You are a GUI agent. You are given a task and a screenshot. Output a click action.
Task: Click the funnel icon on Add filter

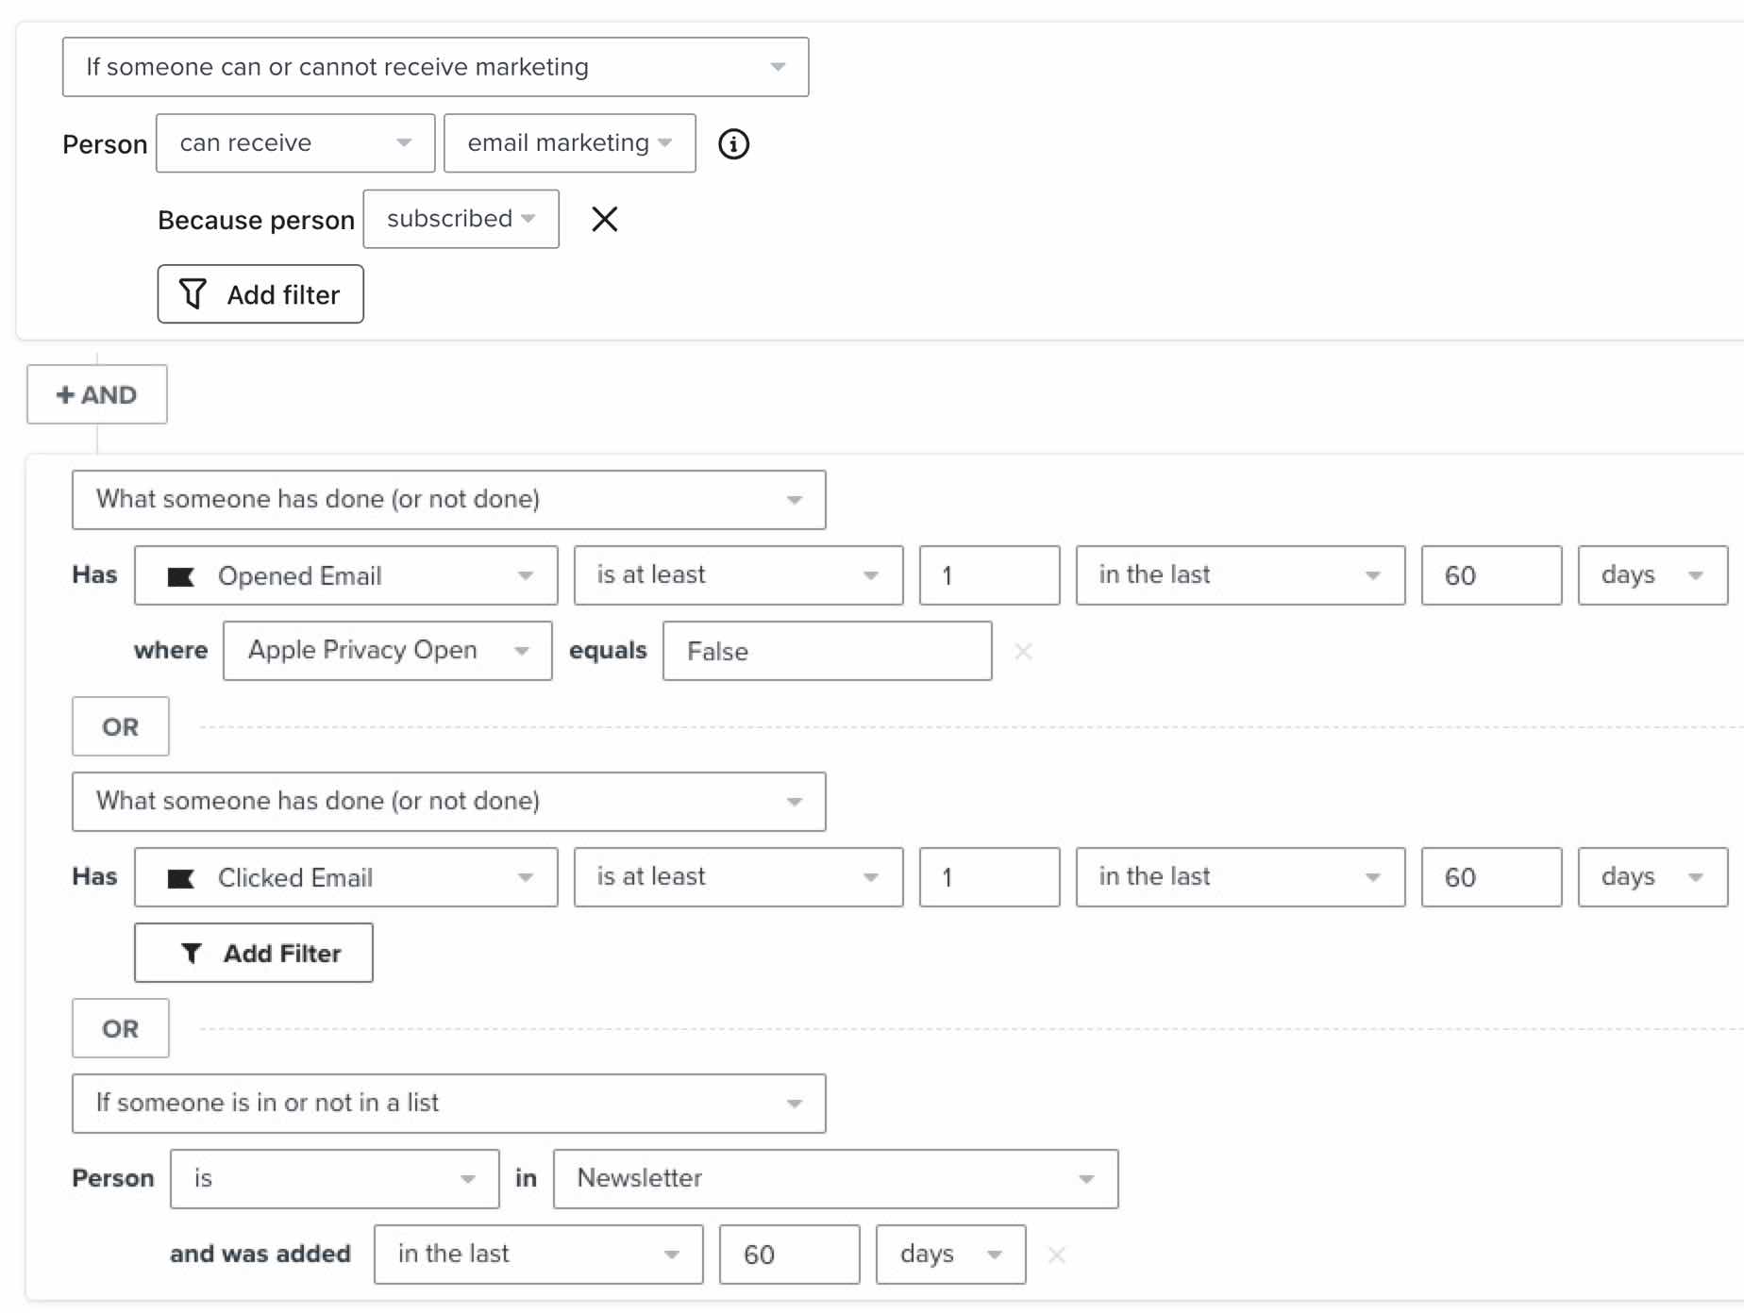pos(193,294)
